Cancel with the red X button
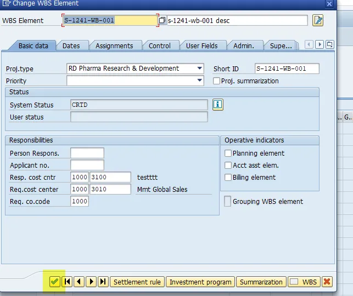Image resolution: width=353 pixels, height=296 pixels. [327, 282]
